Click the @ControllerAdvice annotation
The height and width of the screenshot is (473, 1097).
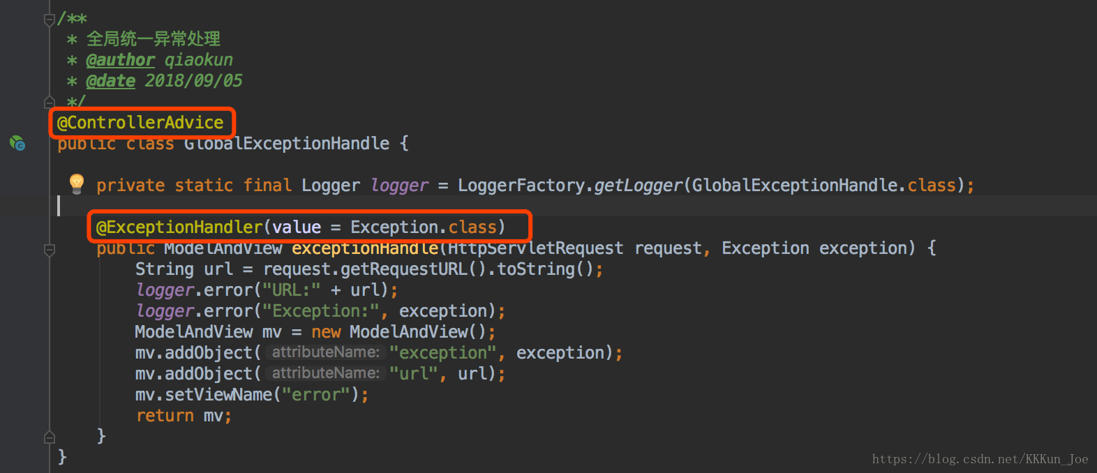click(140, 123)
